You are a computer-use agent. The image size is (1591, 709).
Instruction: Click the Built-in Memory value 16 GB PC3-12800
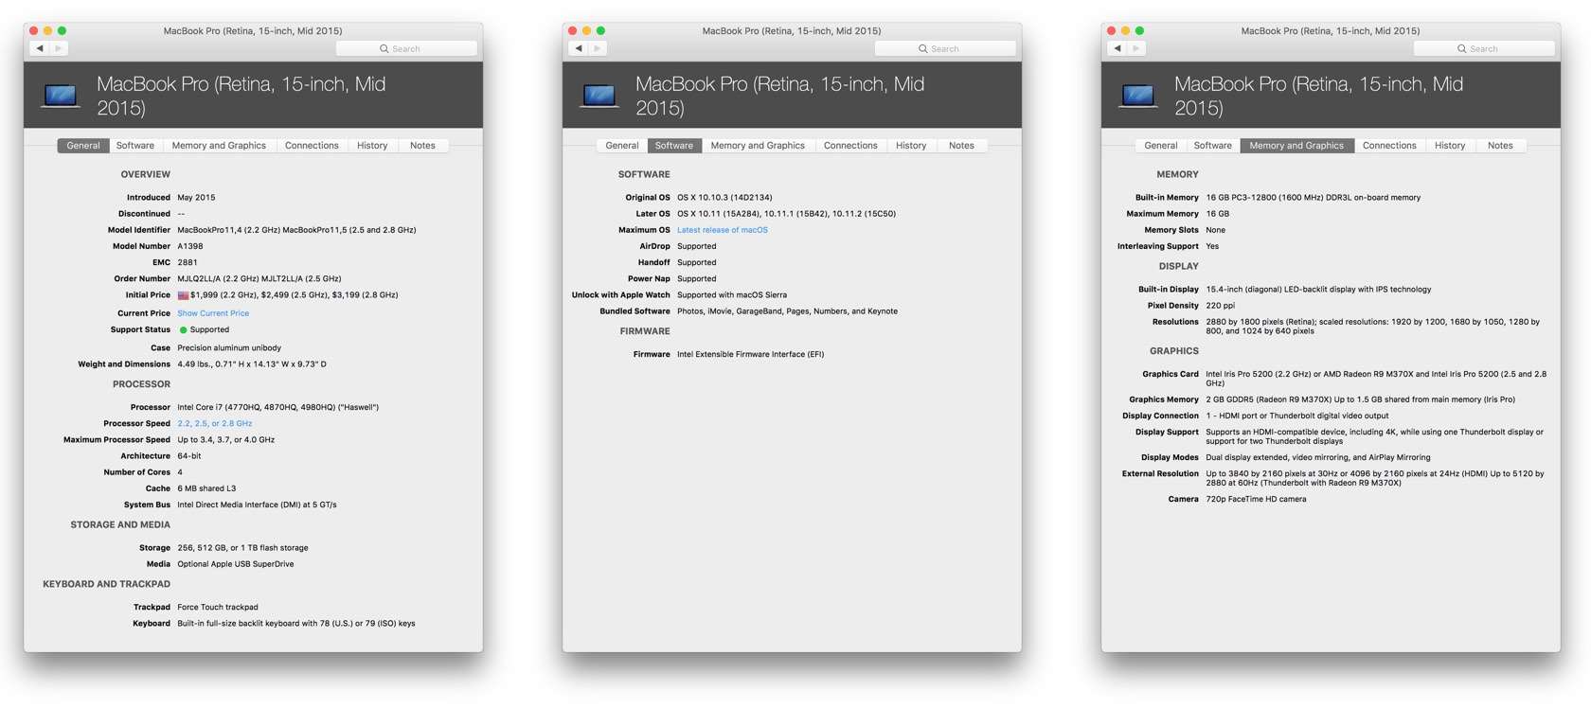pyautogui.click(x=1314, y=198)
